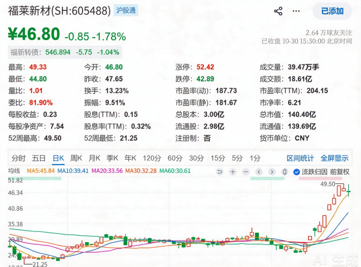Click the 已添加 button
The image size is (361, 267).
coord(332,11)
